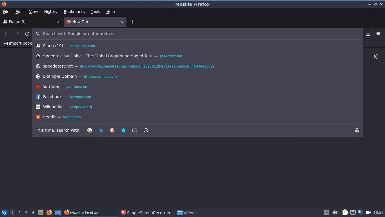
Task: Open the Example Domain suggestion
Action: coord(197,76)
